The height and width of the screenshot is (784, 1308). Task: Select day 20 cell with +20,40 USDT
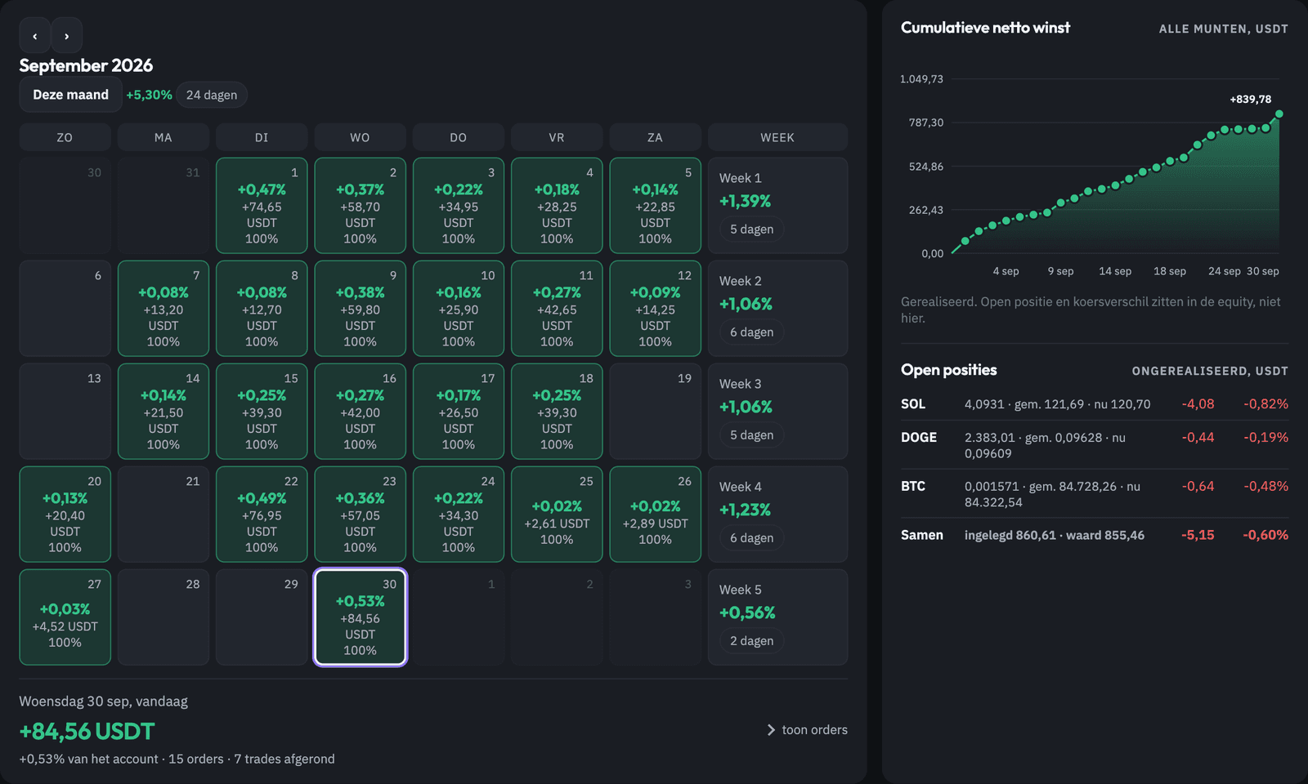pyautogui.click(x=65, y=514)
